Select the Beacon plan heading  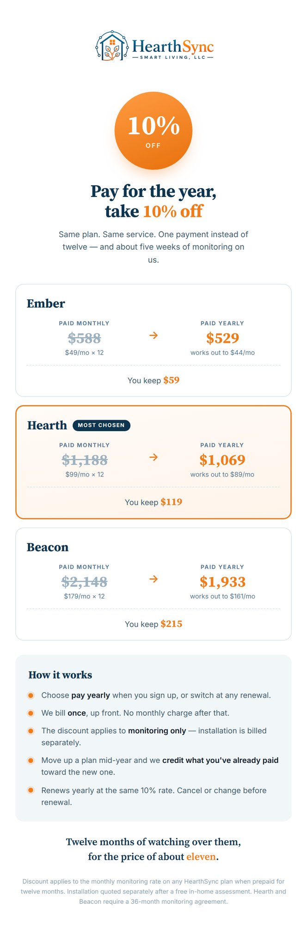[48, 547]
